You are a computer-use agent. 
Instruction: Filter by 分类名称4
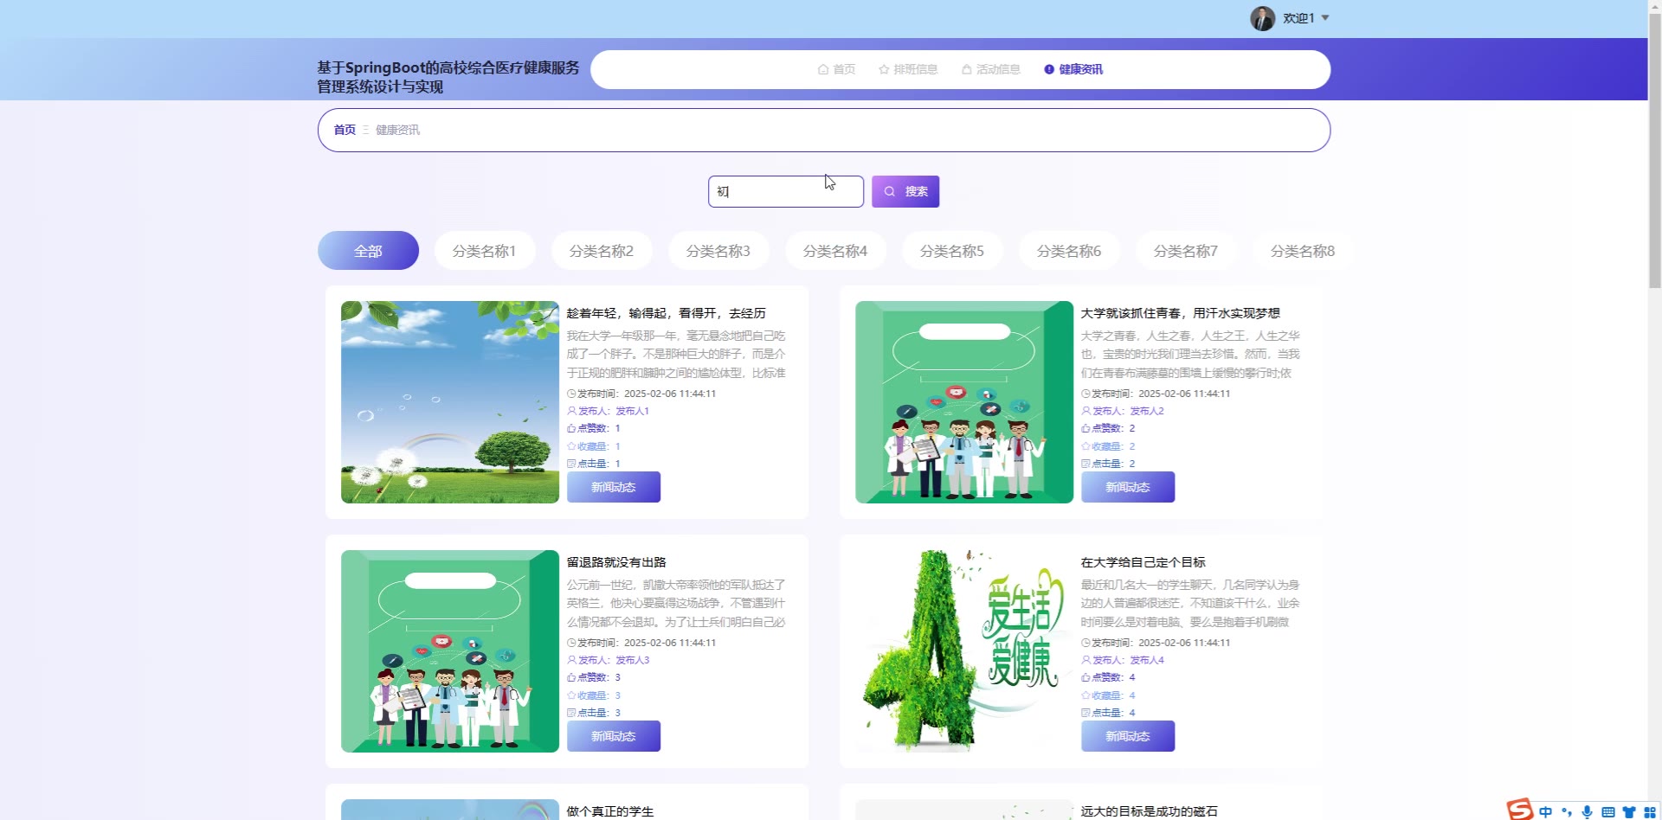[x=835, y=251]
